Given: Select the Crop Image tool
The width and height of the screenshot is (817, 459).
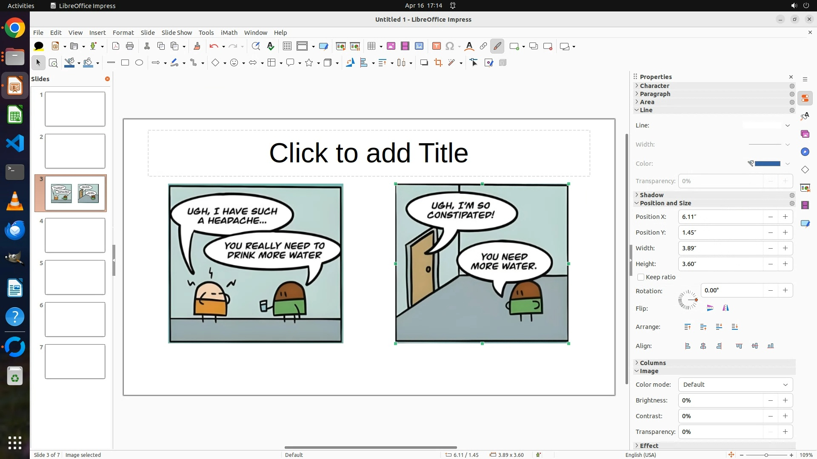Looking at the screenshot, I should pyautogui.click(x=438, y=63).
